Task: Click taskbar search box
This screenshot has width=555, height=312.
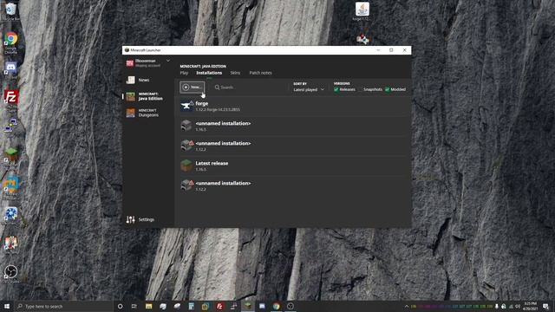Action: click(63, 306)
